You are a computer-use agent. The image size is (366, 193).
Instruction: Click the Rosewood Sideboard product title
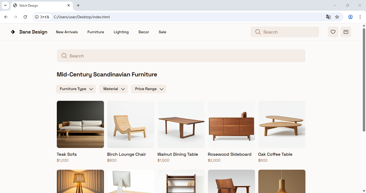pos(230,154)
